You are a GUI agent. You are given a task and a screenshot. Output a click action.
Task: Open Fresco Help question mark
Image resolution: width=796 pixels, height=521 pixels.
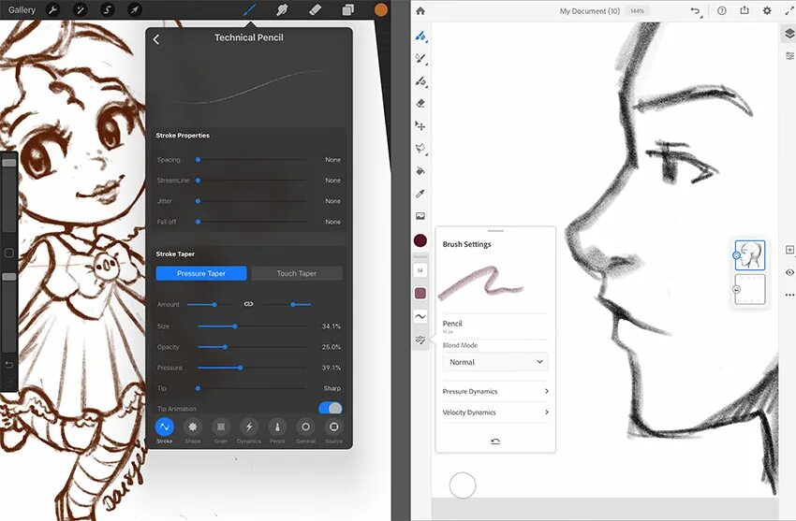tap(721, 10)
